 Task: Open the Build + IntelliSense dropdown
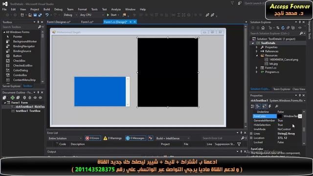point(173,138)
